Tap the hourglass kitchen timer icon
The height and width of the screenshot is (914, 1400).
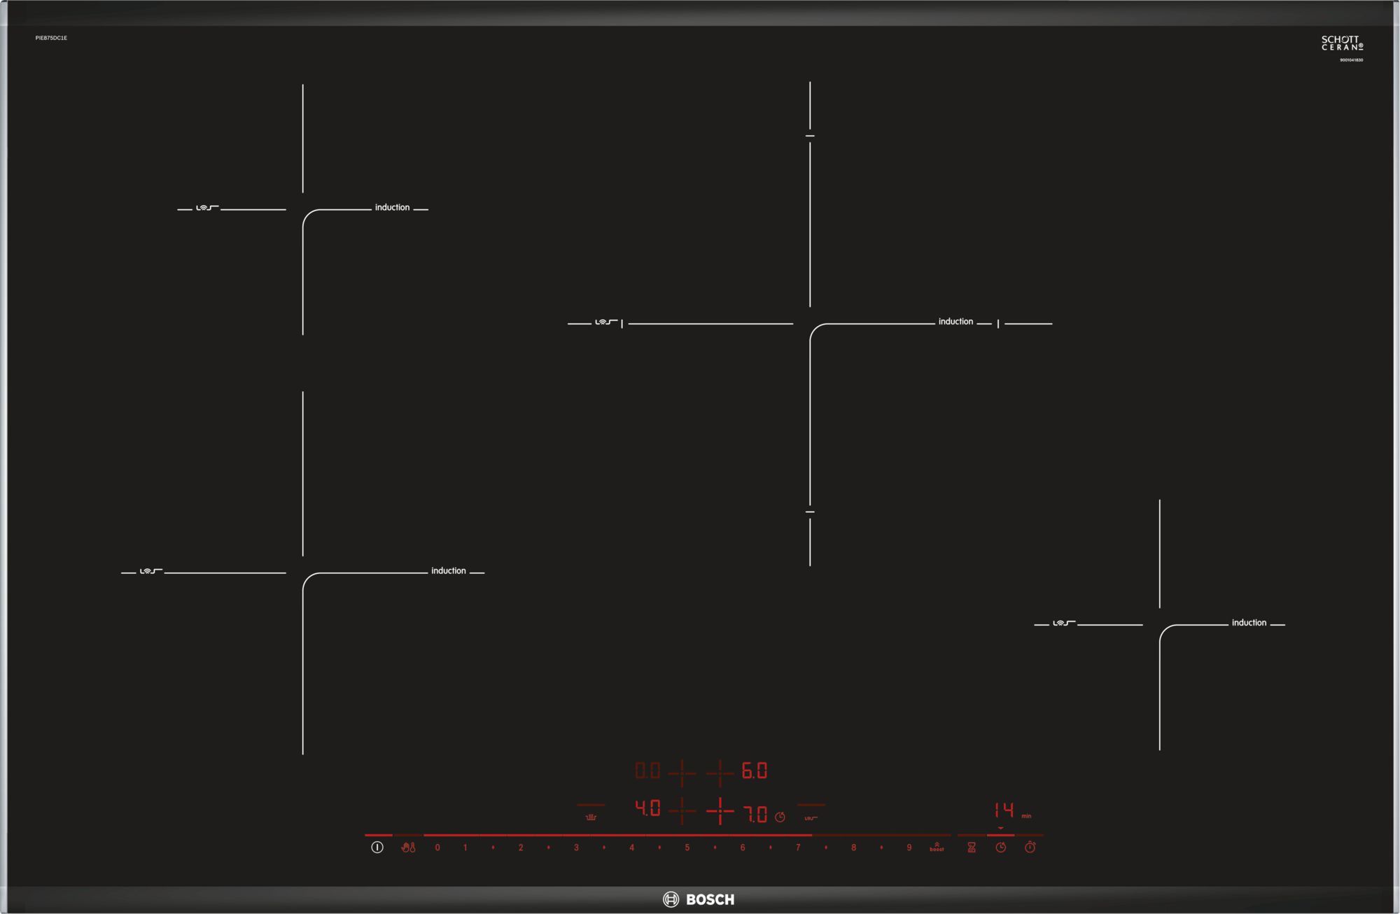point(972,848)
